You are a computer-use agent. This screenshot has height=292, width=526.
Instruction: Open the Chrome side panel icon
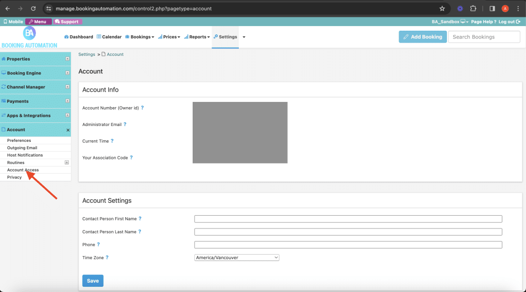pos(492,9)
